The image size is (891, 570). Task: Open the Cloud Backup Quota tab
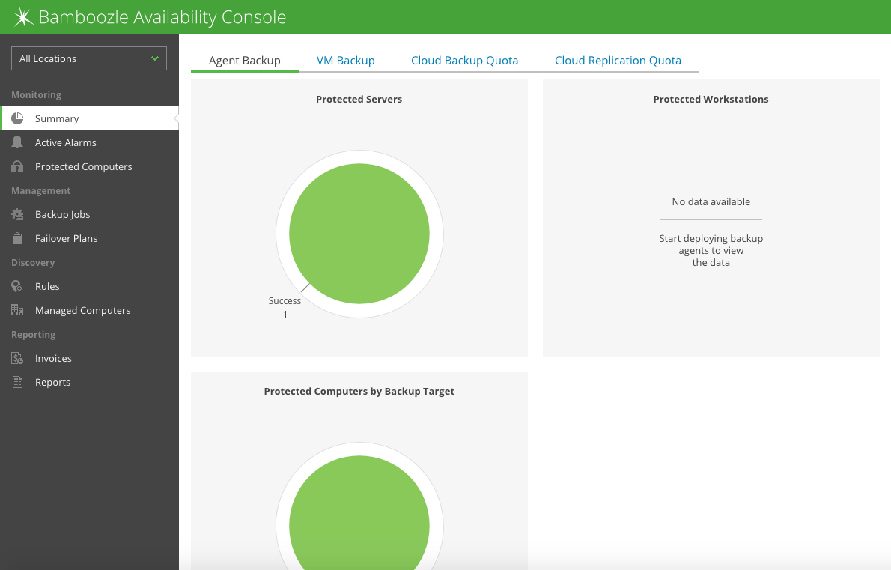pyautogui.click(x=465, y=61)
